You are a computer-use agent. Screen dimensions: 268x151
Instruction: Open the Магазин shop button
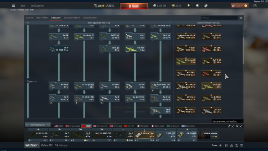239,5
